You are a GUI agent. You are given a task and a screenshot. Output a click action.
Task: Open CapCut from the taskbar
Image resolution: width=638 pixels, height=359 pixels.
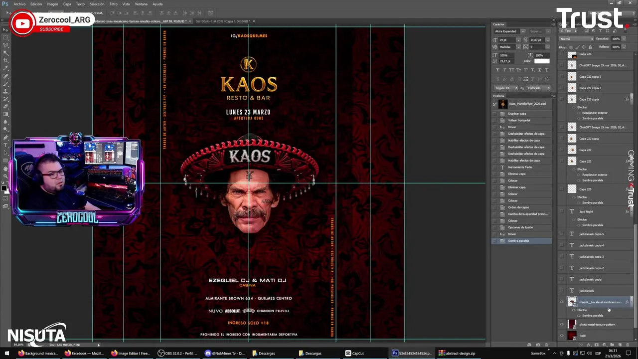coord(354,353)
